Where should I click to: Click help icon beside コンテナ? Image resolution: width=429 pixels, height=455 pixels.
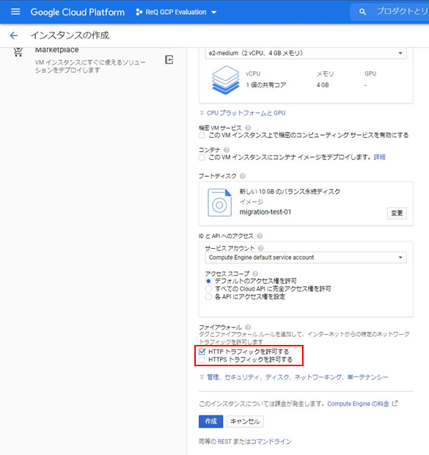[227, 150]
